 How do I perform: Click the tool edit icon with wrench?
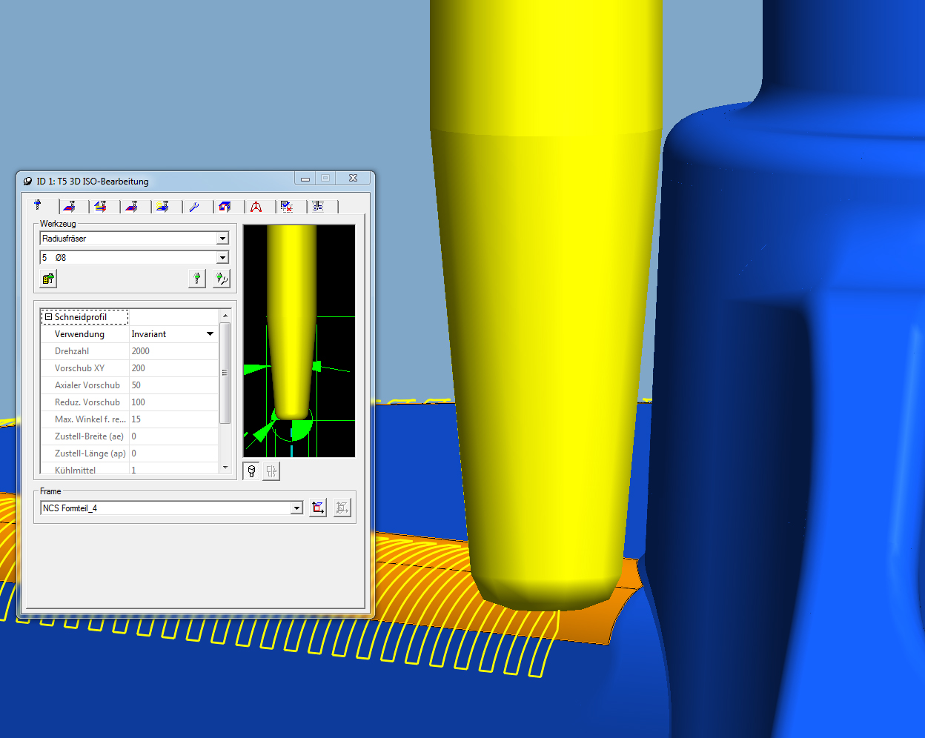tap(221, 279)
